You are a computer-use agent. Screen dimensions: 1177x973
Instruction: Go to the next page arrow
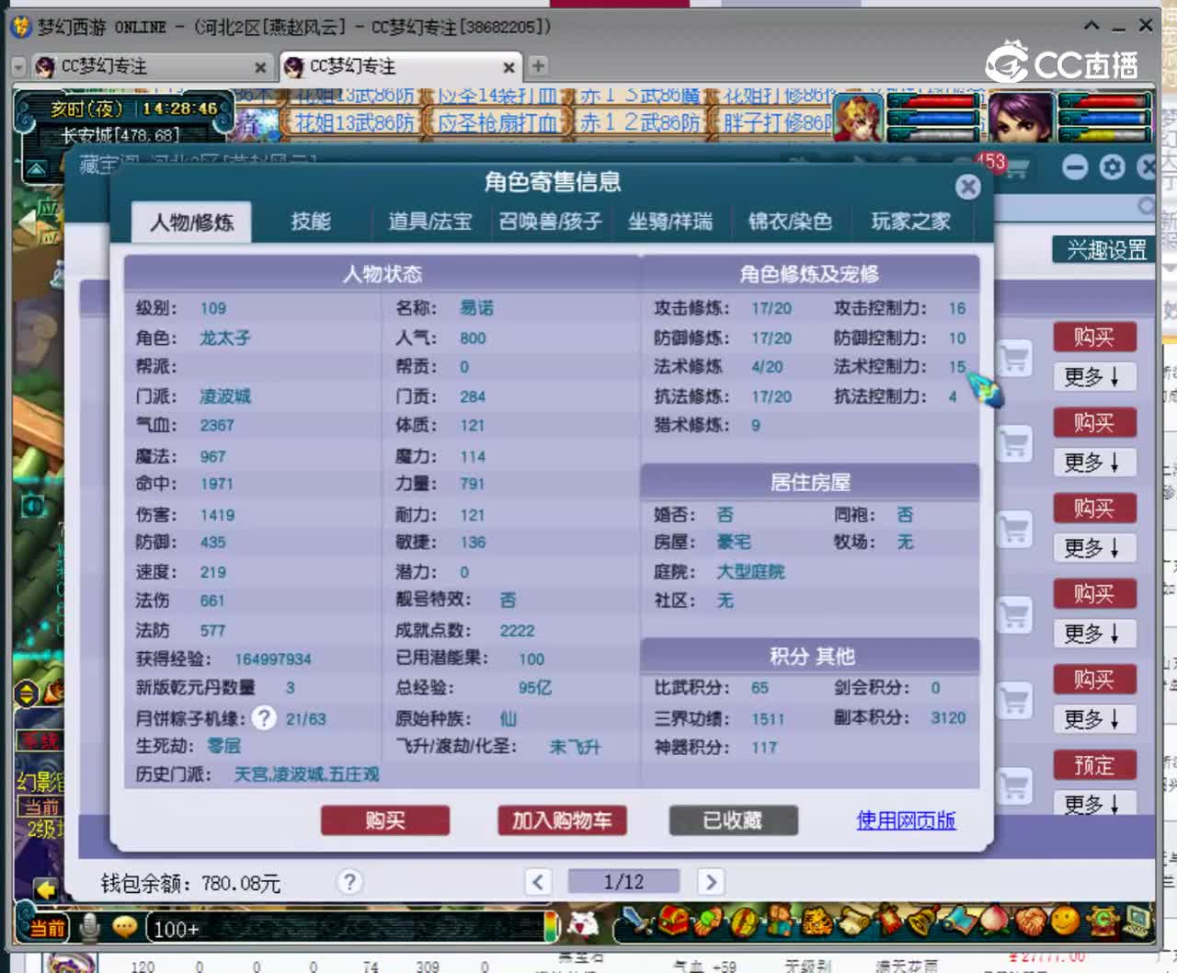click(710, 882)
